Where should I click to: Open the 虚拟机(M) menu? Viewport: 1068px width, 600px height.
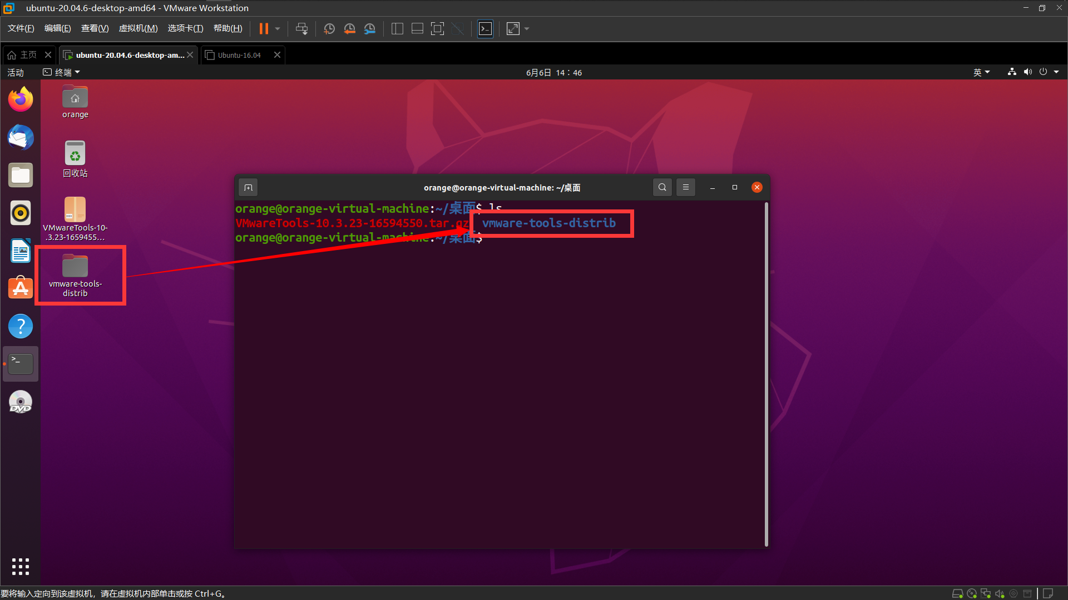pyautogui.click(x=138, y=28)
